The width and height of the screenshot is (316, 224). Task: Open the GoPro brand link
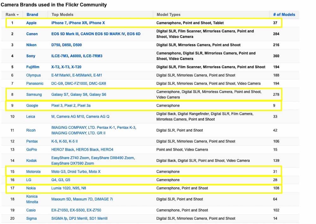point(31,149)
